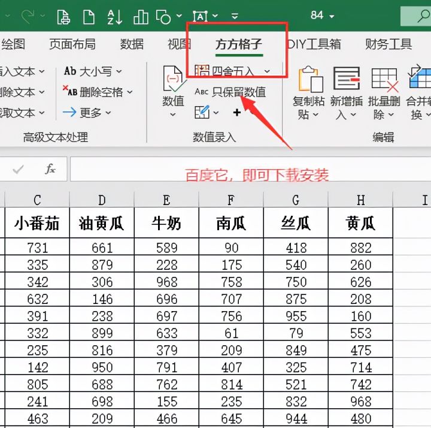Screen dimensions: 431x428
Task: Select cell with value 944
Action: (x=296, y=418)
